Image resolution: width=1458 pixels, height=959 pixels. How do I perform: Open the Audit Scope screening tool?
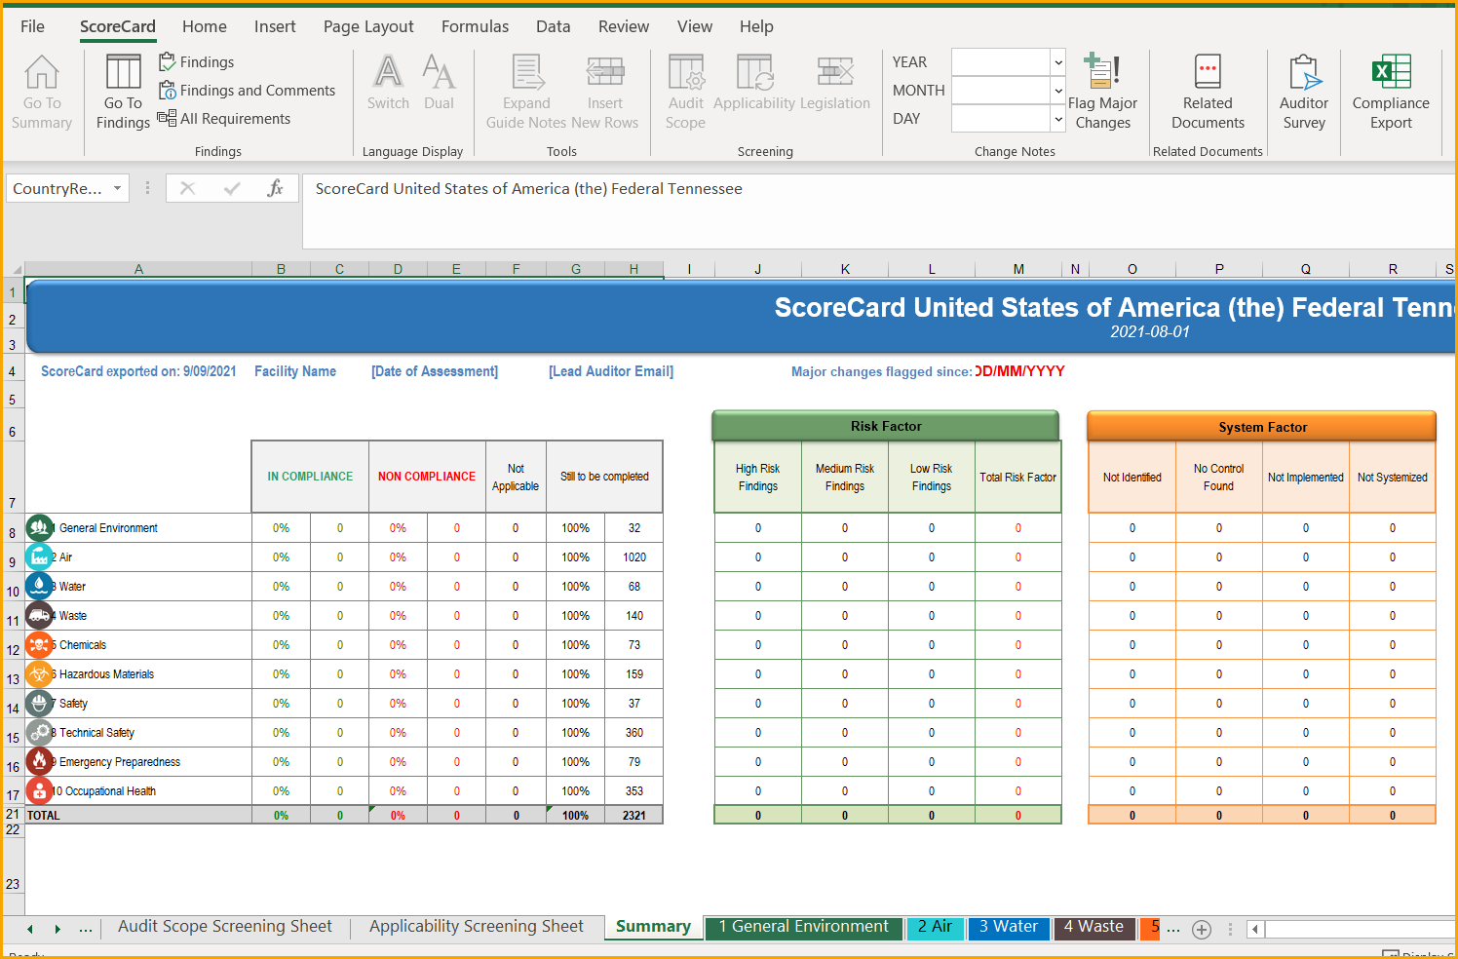[685, 91]
